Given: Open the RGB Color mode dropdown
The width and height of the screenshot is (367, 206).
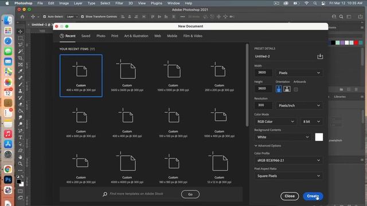Looking at the screenshot, I should point(275,122).
